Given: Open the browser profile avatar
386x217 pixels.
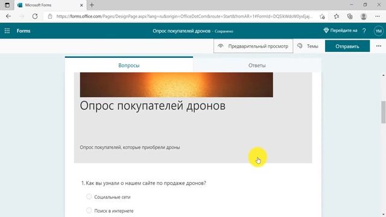Looking at the screenshot, I should pos(364,16).
